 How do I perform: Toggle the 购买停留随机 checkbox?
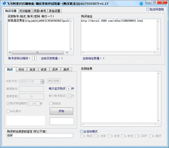tap(8, 103)
